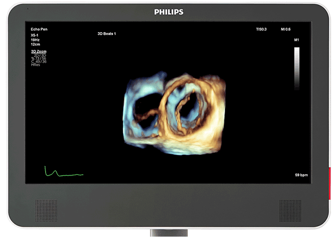Click the 3D Beats 1 label
Image resolution: width=336 pixels, height=240 pixels.
tap(106, 34)
